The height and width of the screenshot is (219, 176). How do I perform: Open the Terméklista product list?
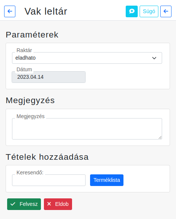coord(107,180)
